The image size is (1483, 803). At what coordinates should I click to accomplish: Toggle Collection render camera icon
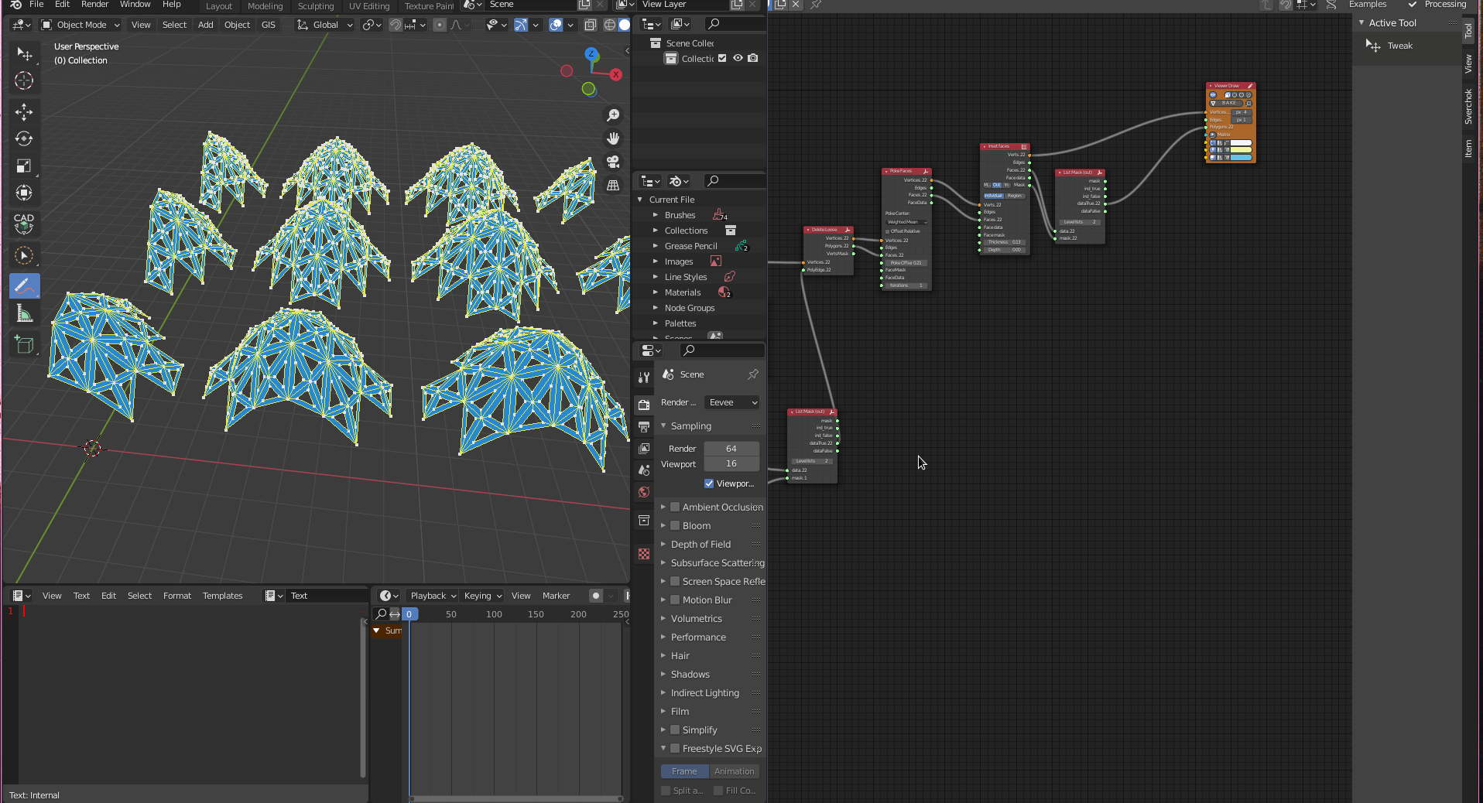coord(753,58)
